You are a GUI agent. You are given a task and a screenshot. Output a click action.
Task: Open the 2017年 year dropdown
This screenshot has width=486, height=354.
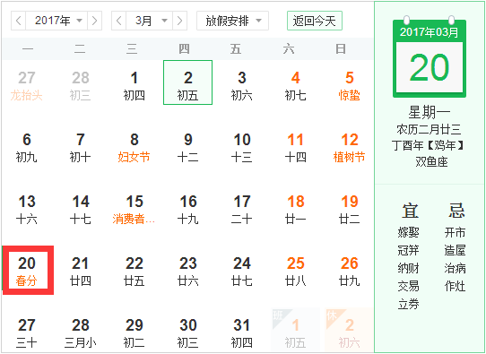pyautogui.click(x=56, y=21)
